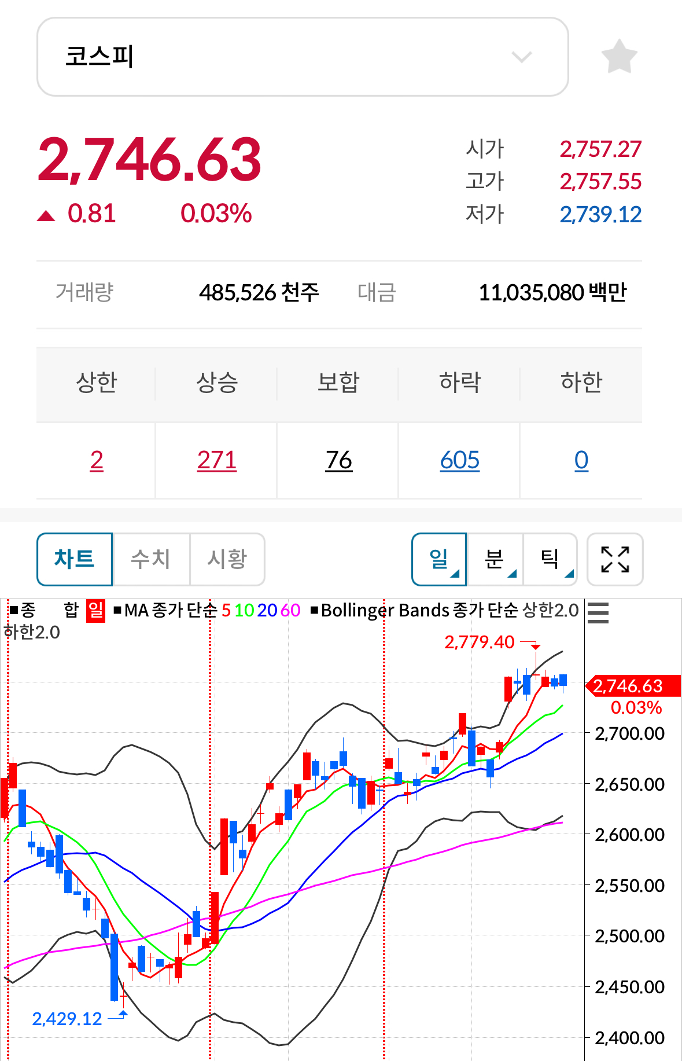Expand chart to fullscreen
The image size is (682, 1061).
pyautogui.click(x=615, y=559)
